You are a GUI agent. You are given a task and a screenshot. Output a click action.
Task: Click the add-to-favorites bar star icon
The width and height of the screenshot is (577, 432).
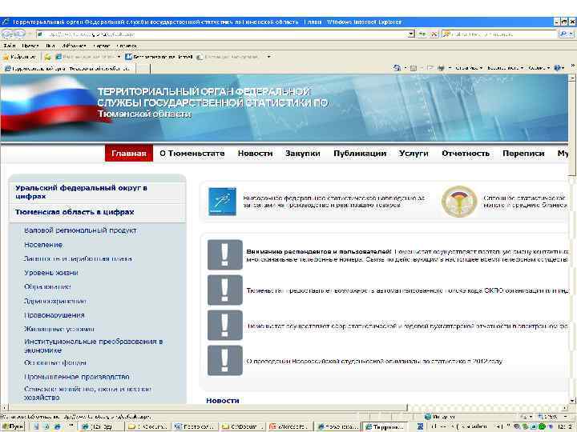pyautogui.click(x=48, y=57)
